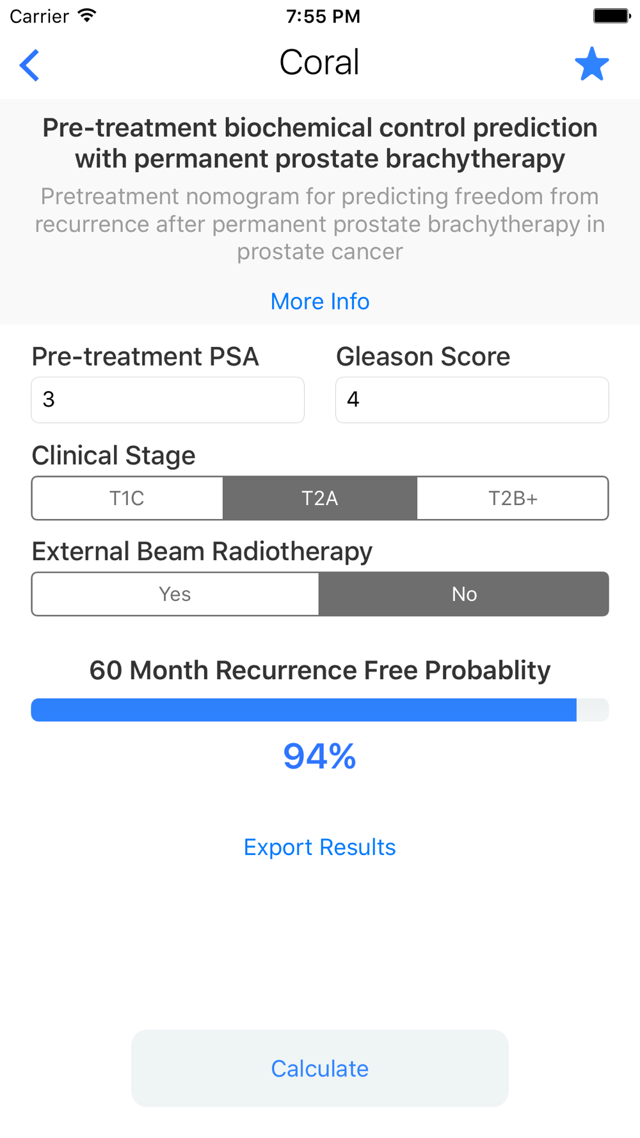Screen dimensions: 640x1138
Task: Choose No for External Beam Radiotherapy
Action: click(x=464, y=594)
